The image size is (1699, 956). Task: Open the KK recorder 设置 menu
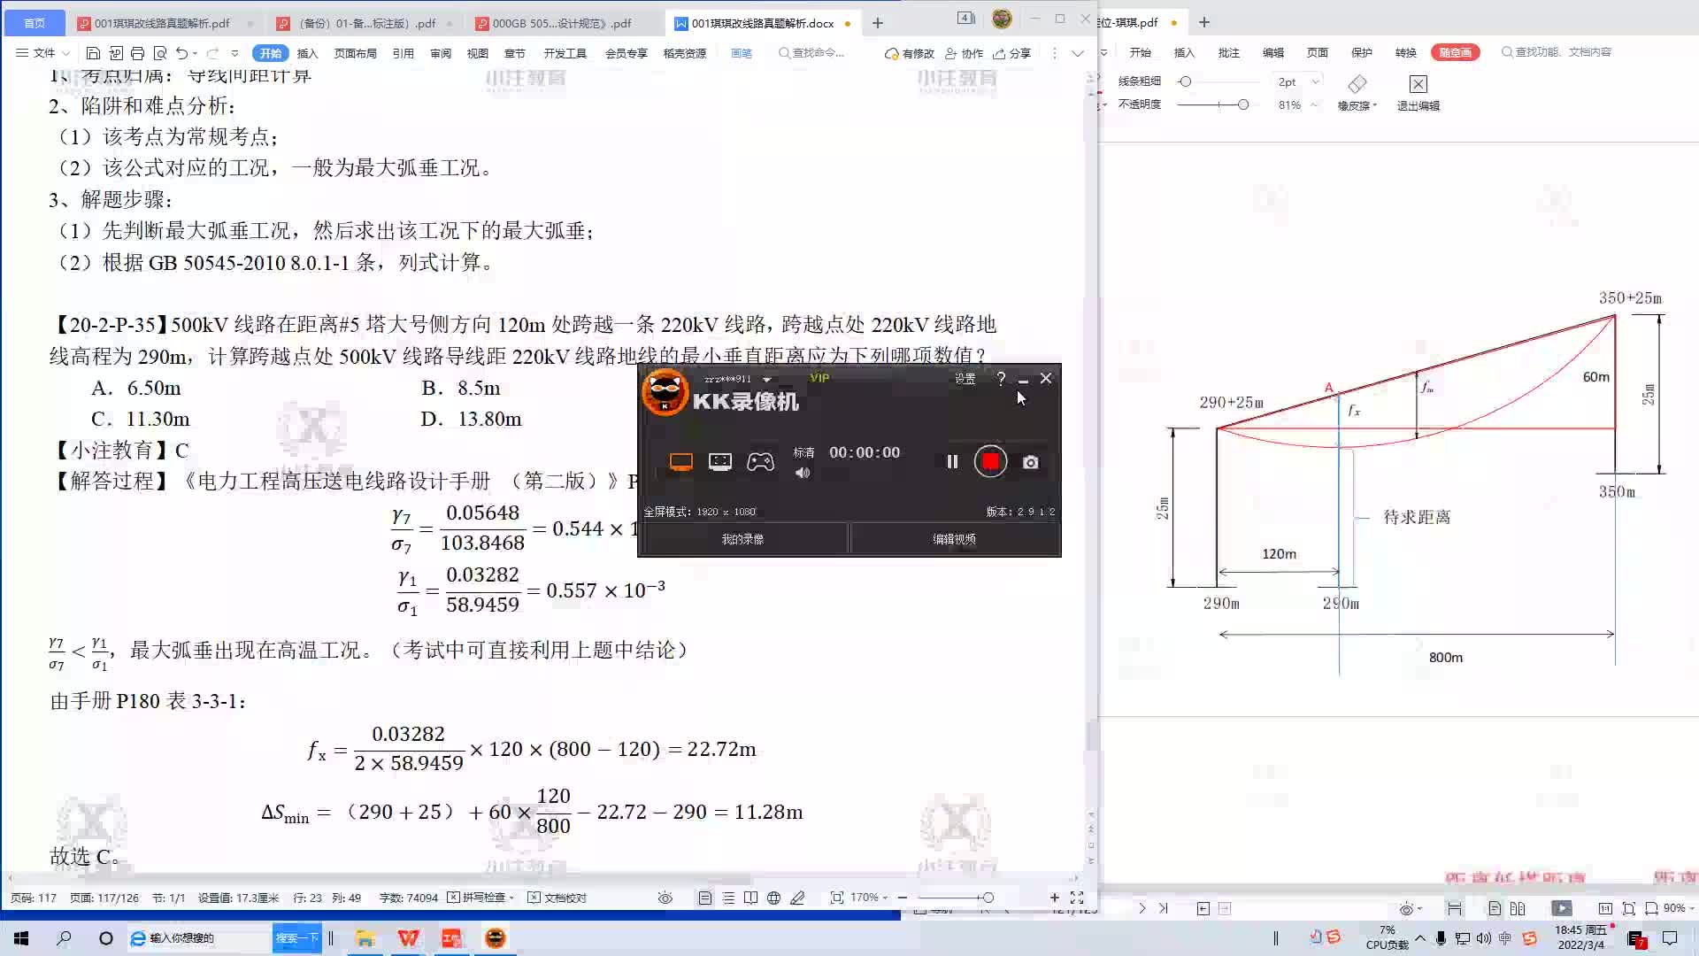click(x=965, y=379)
